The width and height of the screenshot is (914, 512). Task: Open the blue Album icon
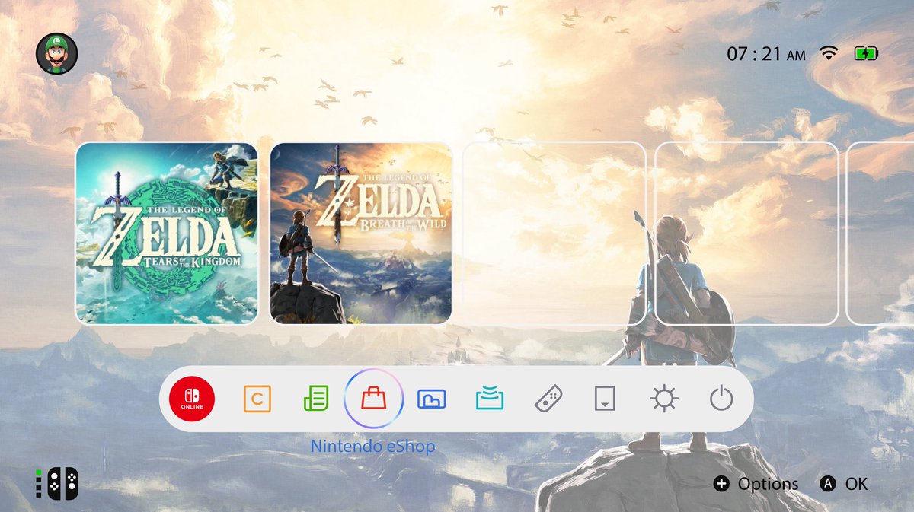[432, 399]
